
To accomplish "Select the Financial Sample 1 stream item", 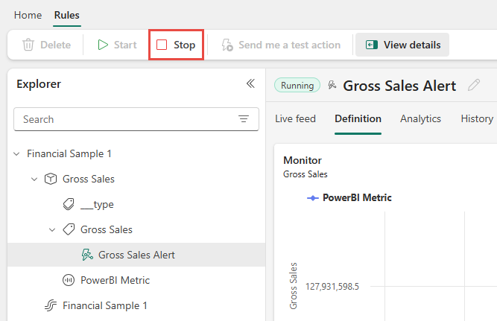I will [104, 305].
